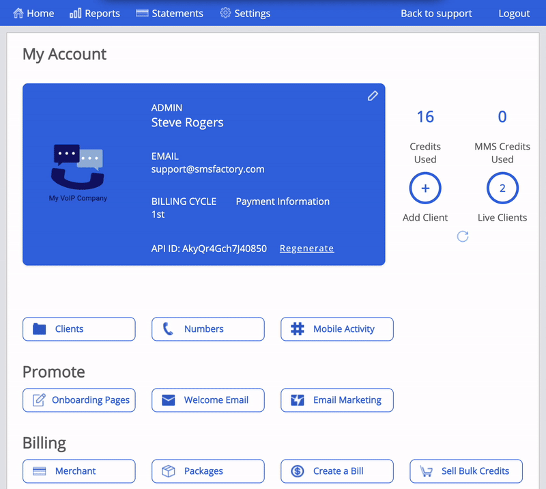546x489 pixels.
Task: Click the box icon in Packages button
Action: pyautogui.click(x=169, y=471)
